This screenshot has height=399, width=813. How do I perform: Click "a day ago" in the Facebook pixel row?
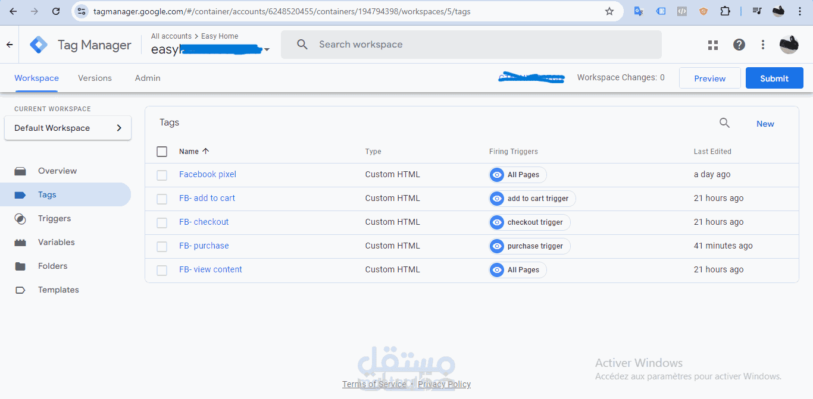[712, 174]
